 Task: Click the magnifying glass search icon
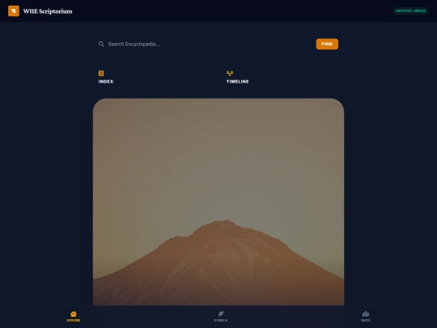click(101, 44)
